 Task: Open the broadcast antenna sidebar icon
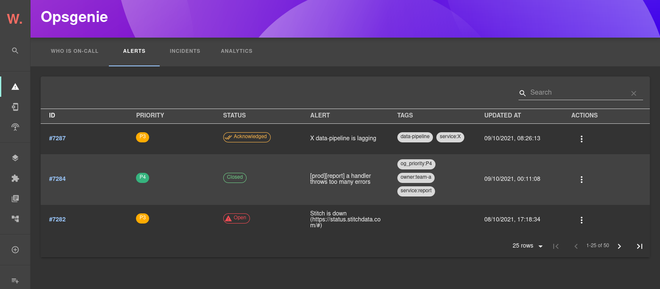tap(15, 127)
